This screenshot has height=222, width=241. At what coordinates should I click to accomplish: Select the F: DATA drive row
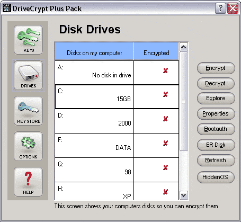[x=117, y=145]
